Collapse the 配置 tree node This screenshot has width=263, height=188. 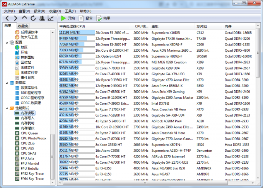click(7, 42)
